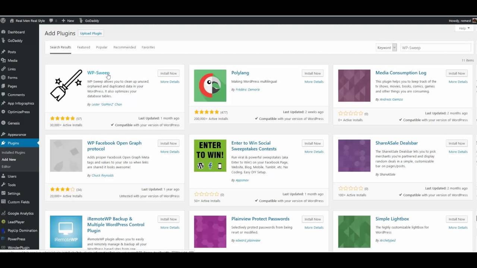Click the WordPress logo in admin bar

(3, 20)
